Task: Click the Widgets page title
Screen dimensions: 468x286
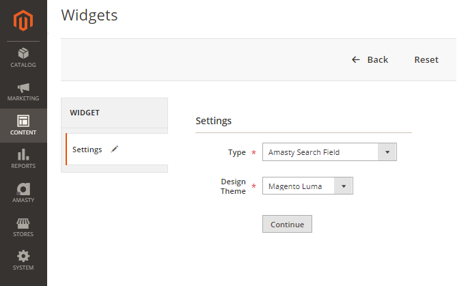Action: (90, 16)
